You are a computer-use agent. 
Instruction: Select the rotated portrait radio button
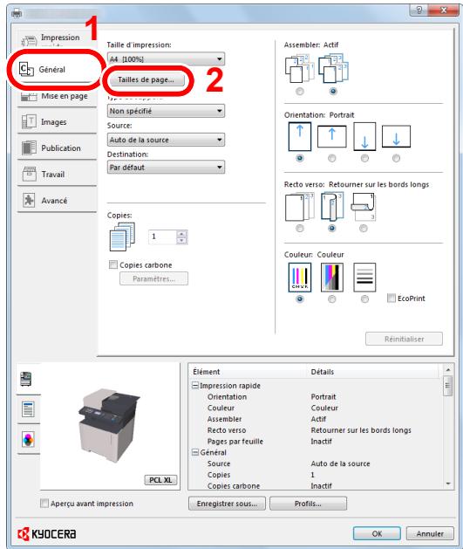[364, 158]
